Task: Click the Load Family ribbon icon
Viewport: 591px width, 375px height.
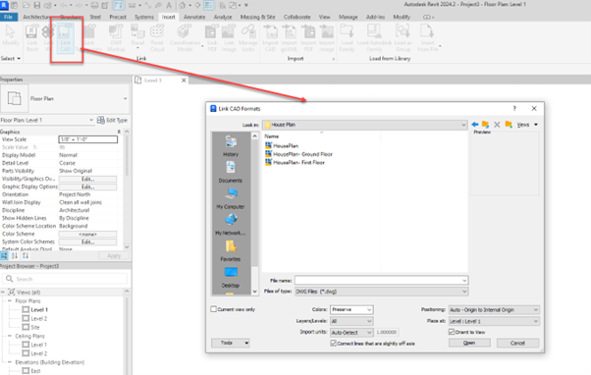Action: (x=347, y=37)
